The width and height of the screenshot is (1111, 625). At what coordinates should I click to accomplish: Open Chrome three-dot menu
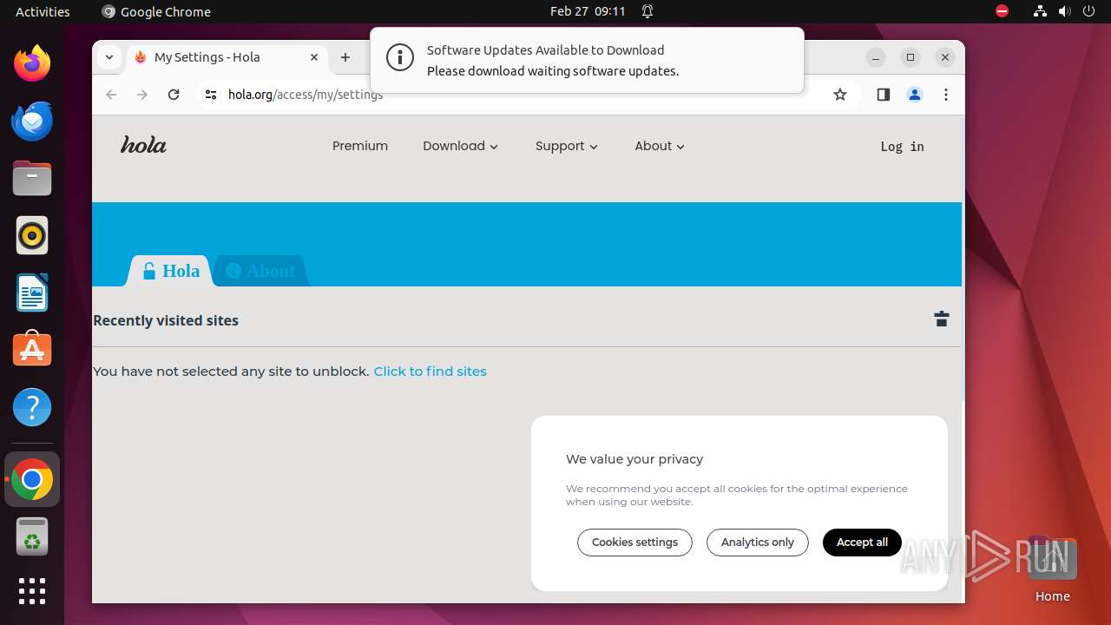(x=946, y=95)
